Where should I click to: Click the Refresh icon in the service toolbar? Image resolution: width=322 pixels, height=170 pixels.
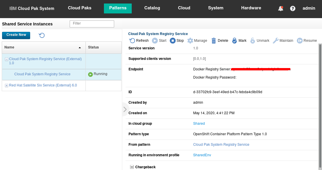click(x=132, y=41)
